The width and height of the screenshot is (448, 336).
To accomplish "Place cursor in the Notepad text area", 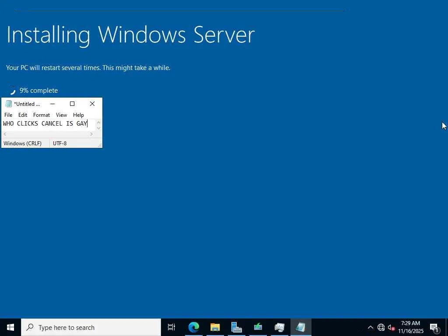I will (49, 125).
